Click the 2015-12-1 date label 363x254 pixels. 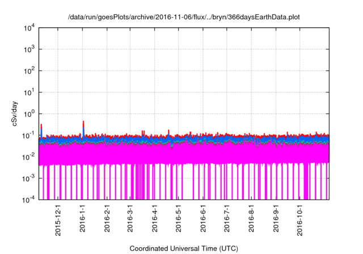coord(58,220)
